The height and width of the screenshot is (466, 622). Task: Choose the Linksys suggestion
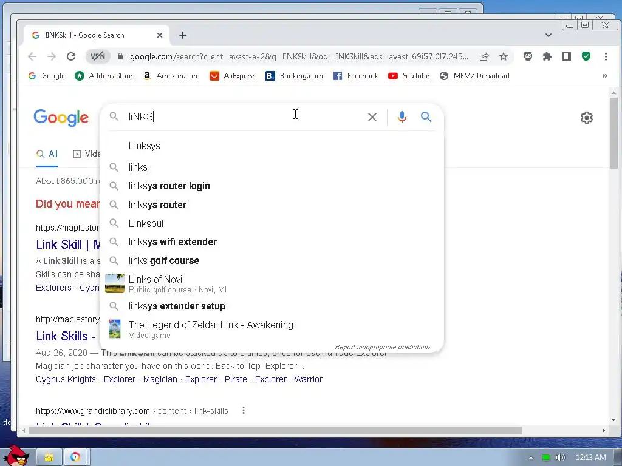(x=272, y=146)
